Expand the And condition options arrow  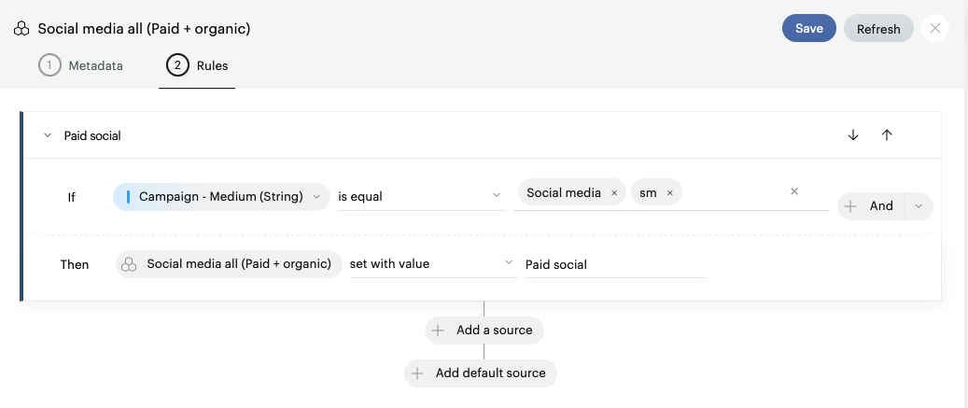[x=919, y=206]
